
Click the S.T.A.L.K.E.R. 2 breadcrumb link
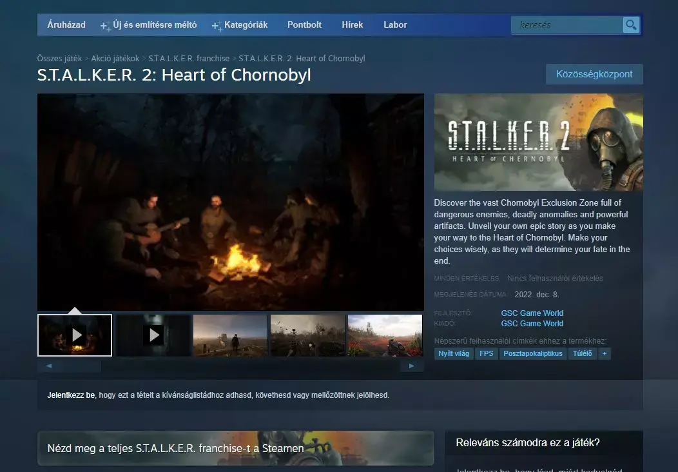click(302, 59)
